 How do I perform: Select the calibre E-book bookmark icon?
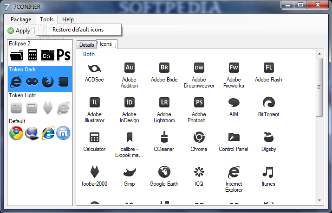coord(130,137)
